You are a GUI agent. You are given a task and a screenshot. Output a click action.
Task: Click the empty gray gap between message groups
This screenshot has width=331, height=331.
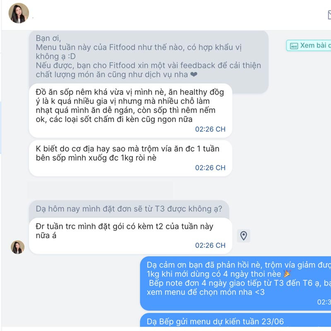click(100, 189)
